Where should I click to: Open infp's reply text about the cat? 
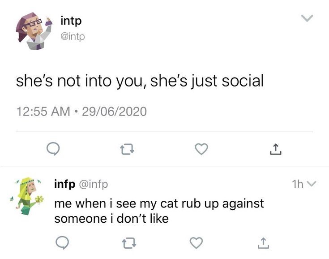click(159, 211)
